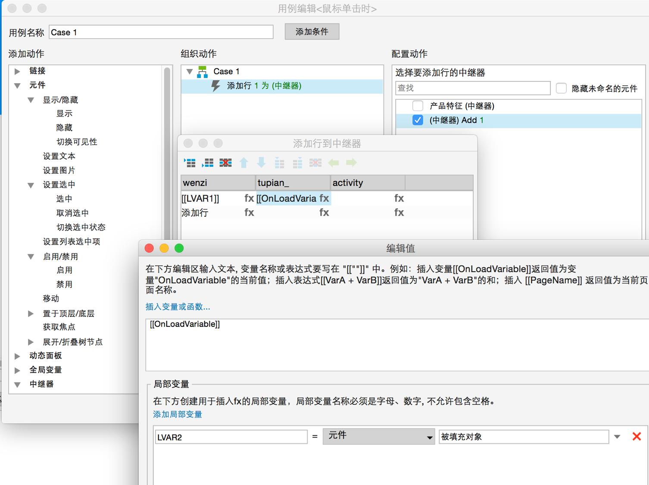Open fx editor for the [[LVAR1]] wenzi cell
The height and width of the screenshot is (485, 649).
[249, 198]
